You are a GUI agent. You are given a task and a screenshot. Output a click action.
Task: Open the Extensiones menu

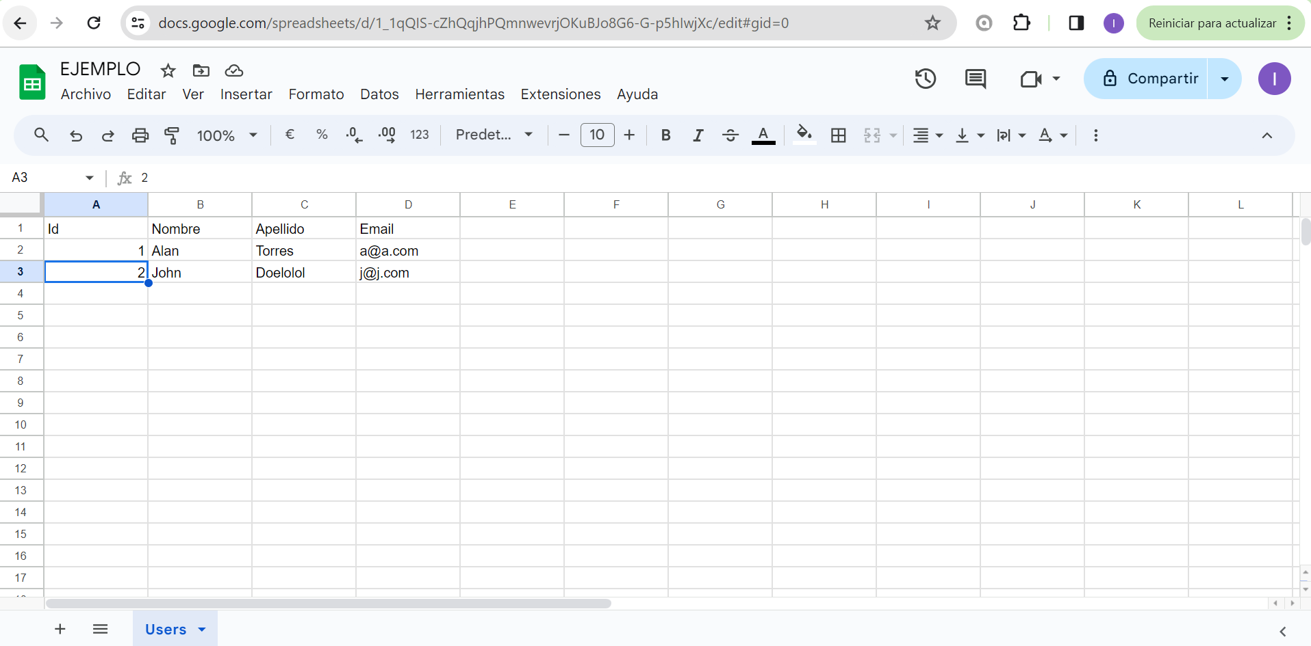click(x=561, y=94)
